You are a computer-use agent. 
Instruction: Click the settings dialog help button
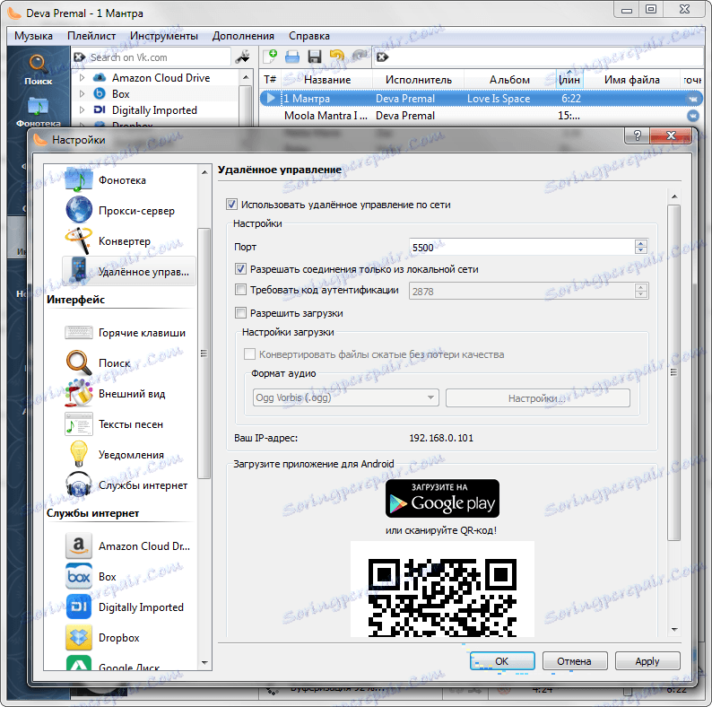pyautogui.click(x=637, y=135)
